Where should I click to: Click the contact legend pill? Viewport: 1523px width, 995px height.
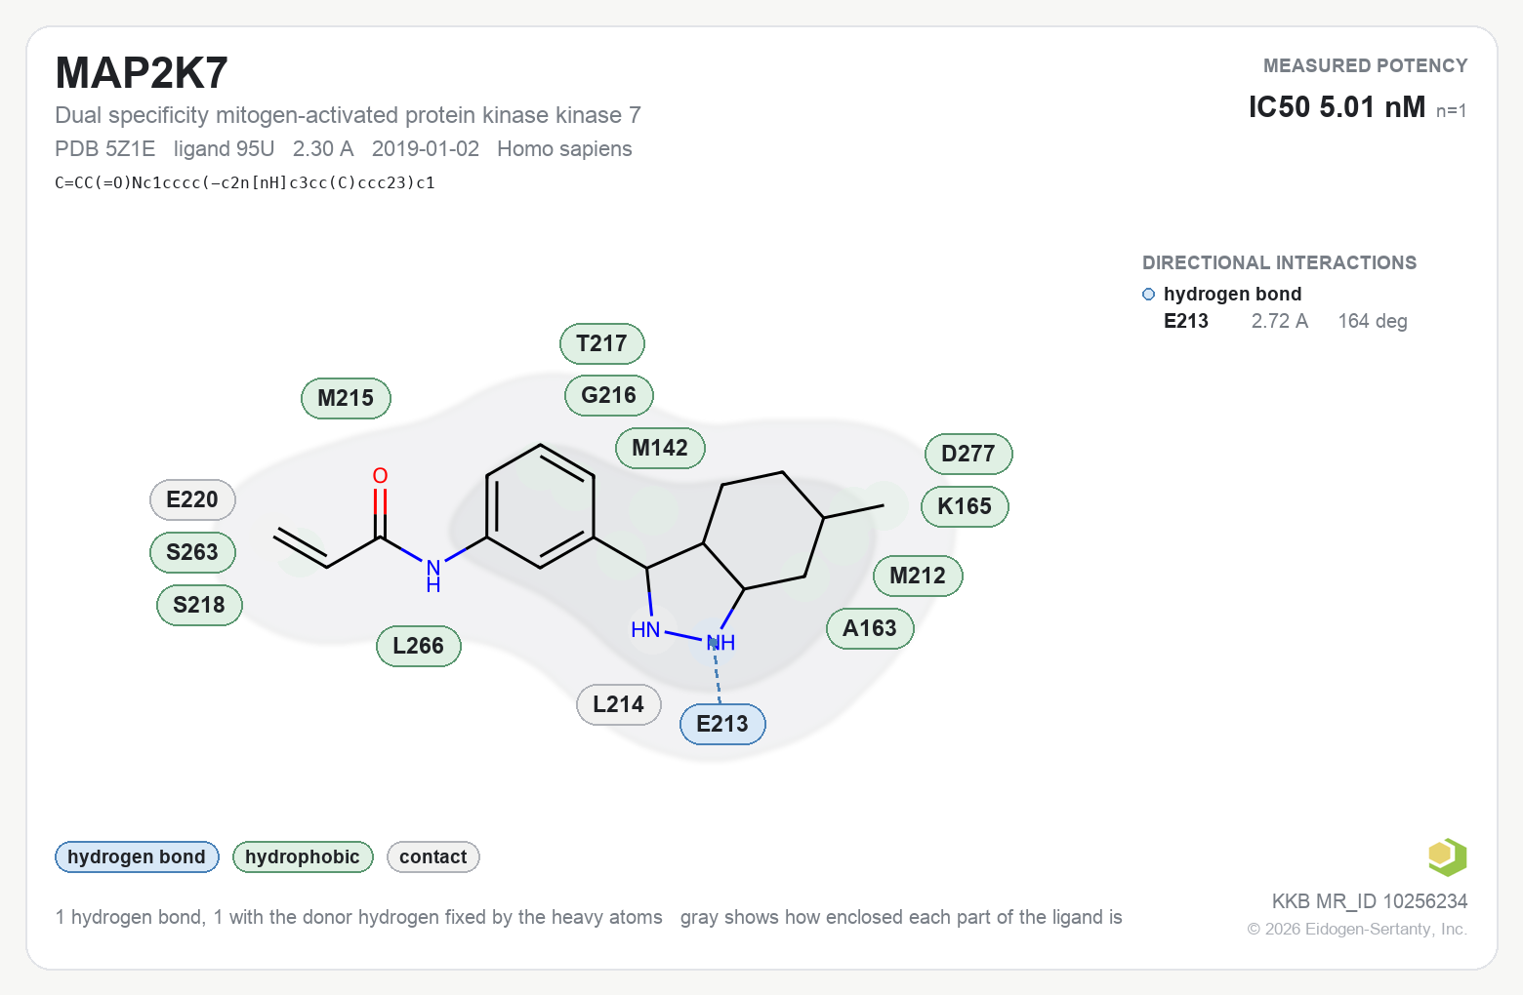point(433,856)
